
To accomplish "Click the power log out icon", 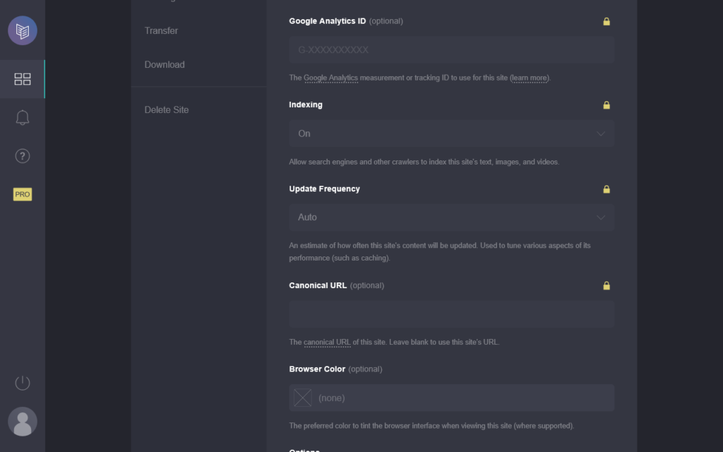I will click(x=23, y=383).
